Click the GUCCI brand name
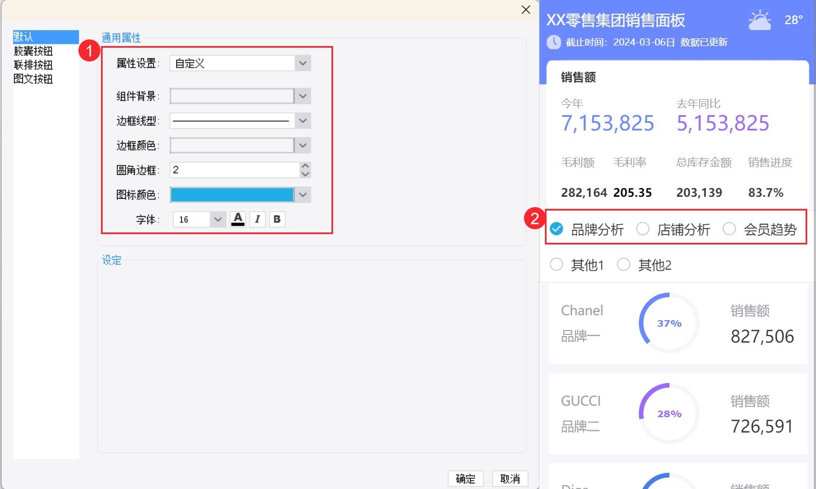The width and height of the screenshot is (816, 489). coord(581,401)
